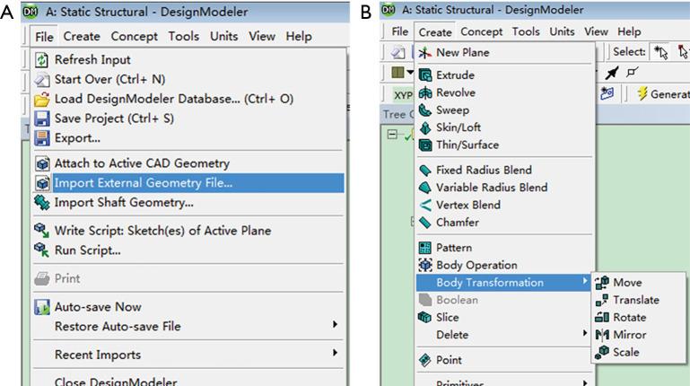The width and height of the screenshot is (690, 386).
Task: Click Write Script icon
Action: click(42, 230)
